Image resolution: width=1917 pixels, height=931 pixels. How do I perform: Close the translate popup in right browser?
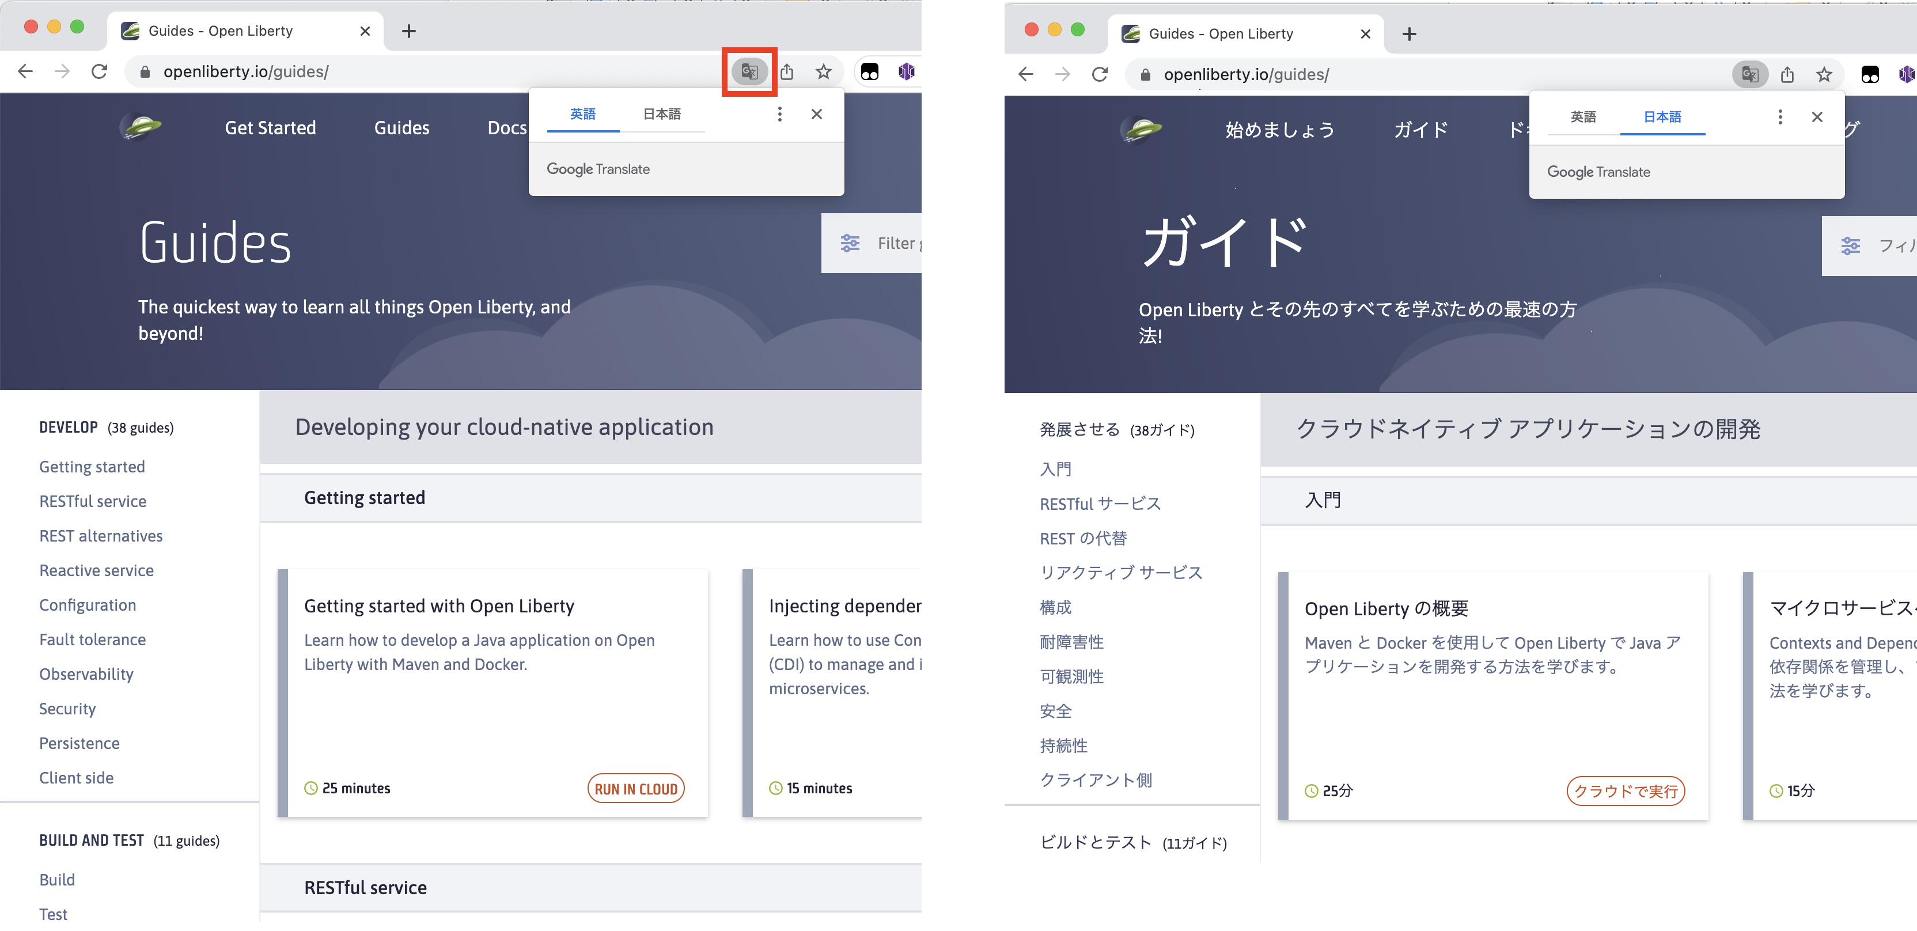click(x=1817, y=117)
